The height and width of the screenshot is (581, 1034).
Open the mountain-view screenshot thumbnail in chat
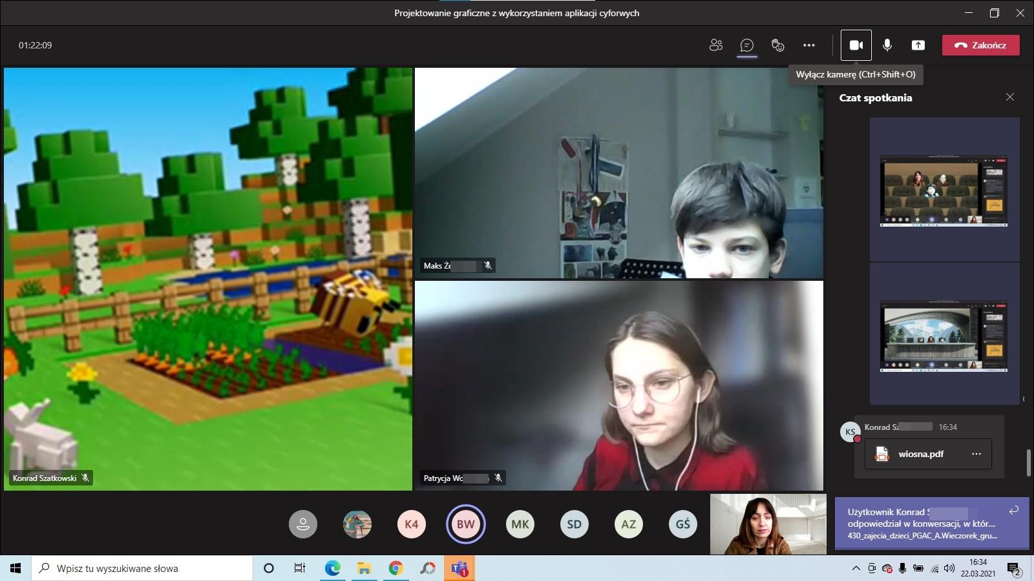944,336
